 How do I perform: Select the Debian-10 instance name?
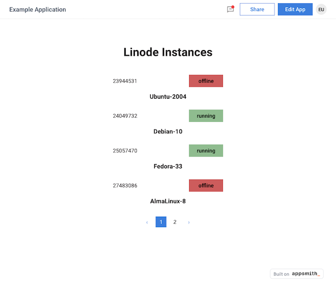tap(168, 132)
